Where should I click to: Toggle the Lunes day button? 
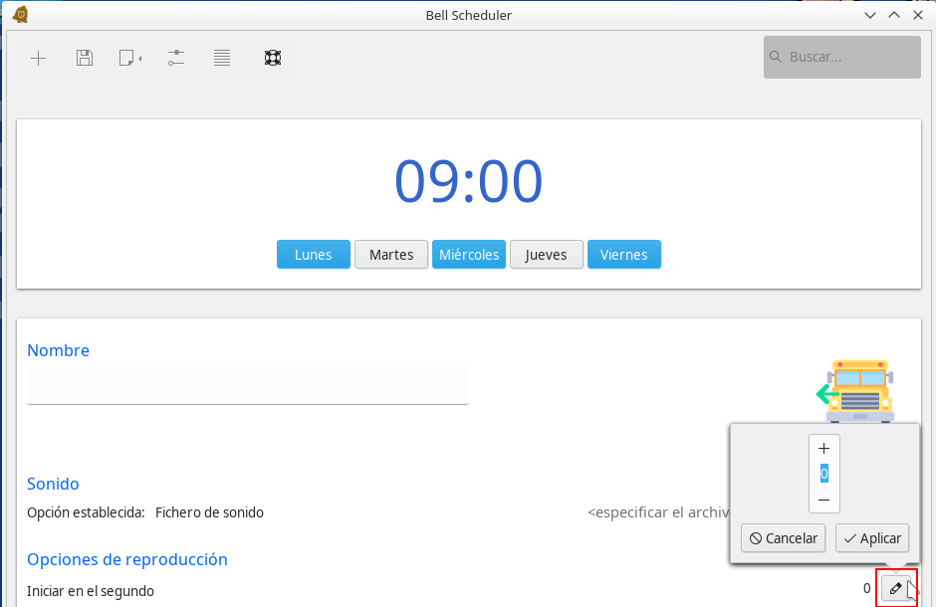[313, 255]
